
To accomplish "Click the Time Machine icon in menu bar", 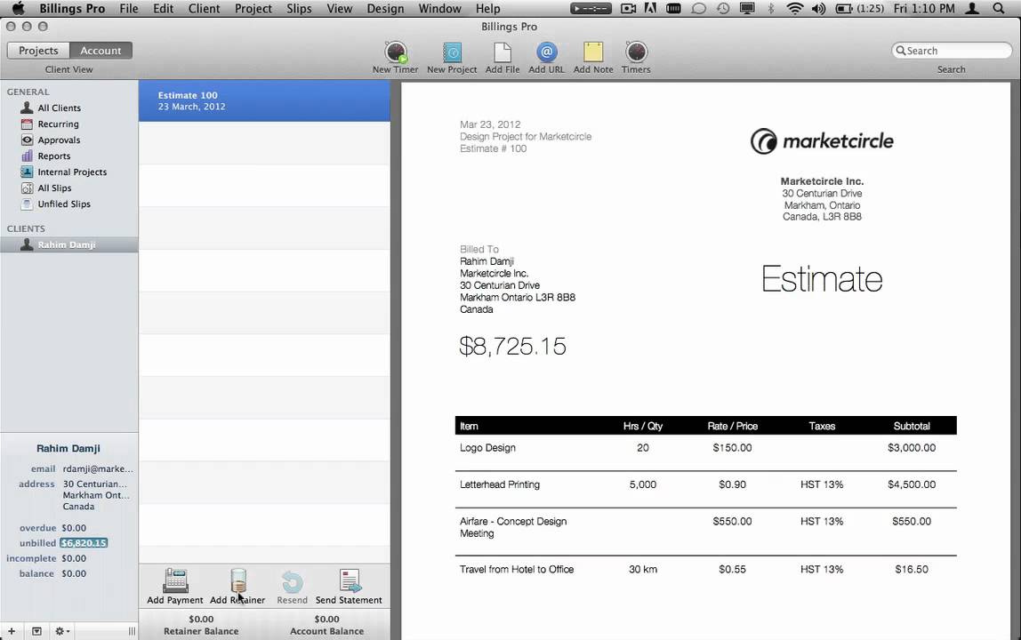I will [x=723, y=9].
